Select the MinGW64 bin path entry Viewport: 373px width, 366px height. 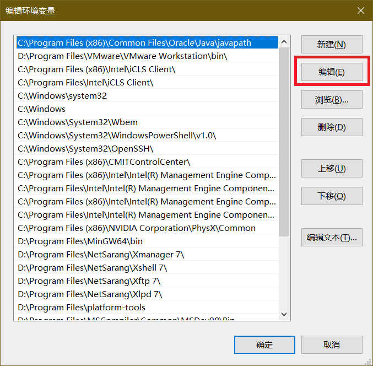point(80,241)
